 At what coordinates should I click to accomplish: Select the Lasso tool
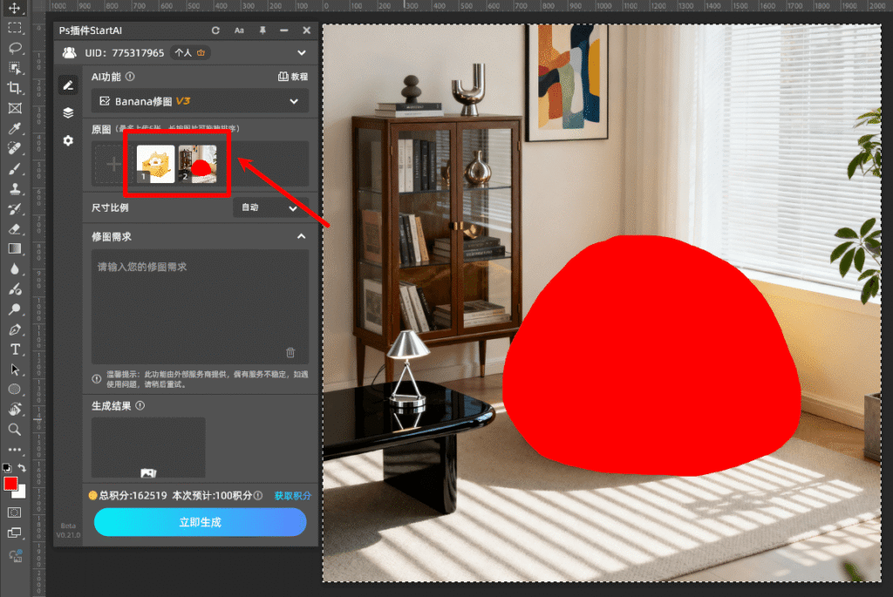click(x=15, y=47)
